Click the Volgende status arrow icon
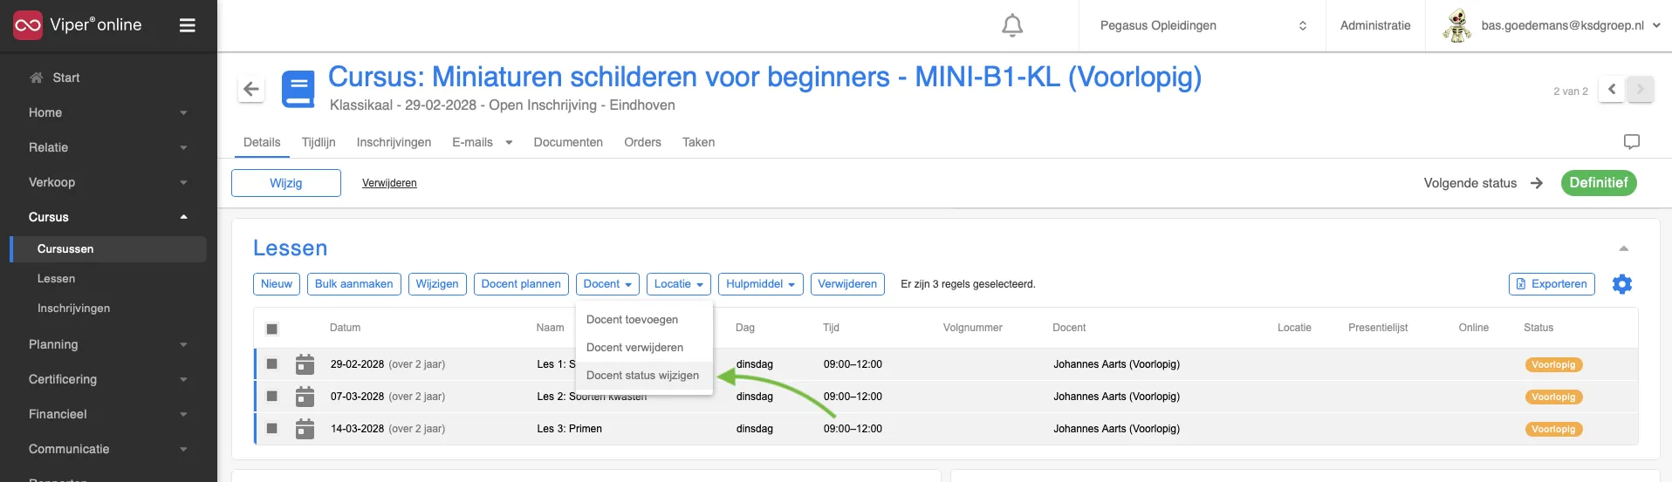 click(1537, 183)
